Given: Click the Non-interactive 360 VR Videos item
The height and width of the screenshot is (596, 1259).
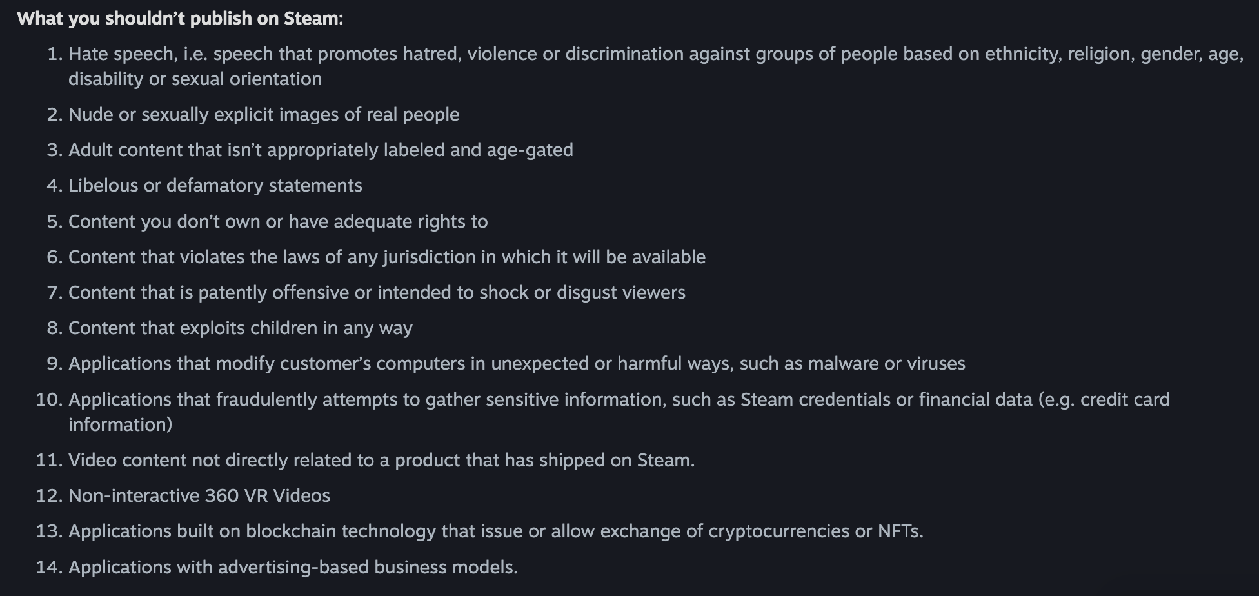Looking at the screenshot, I should pyautogui.click(x=199, y=495).
